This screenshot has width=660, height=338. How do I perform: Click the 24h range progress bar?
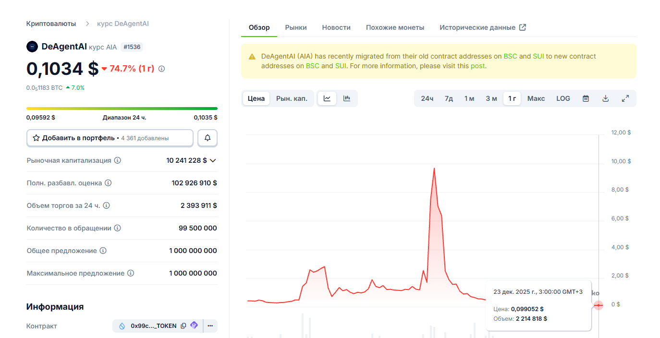[x=122, y=109]
